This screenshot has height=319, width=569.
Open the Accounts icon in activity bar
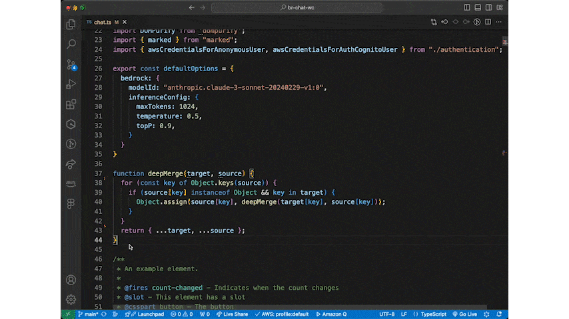point(71,280)
